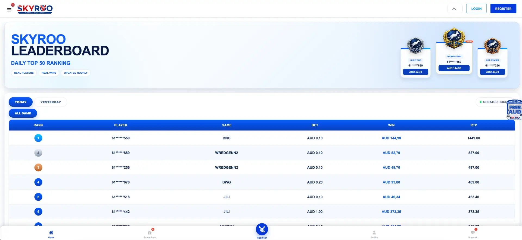Image resolution: width=522 pixels, height=240 pixels.
Task: Switch to the YESTERDAY tab
Action: pos(51,102)
